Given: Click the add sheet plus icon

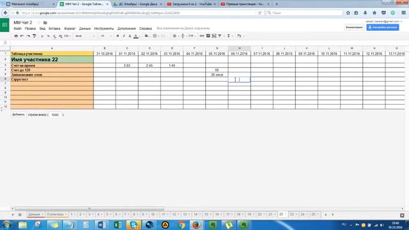Looking at the screenshot, I should [x=13, y=215].
